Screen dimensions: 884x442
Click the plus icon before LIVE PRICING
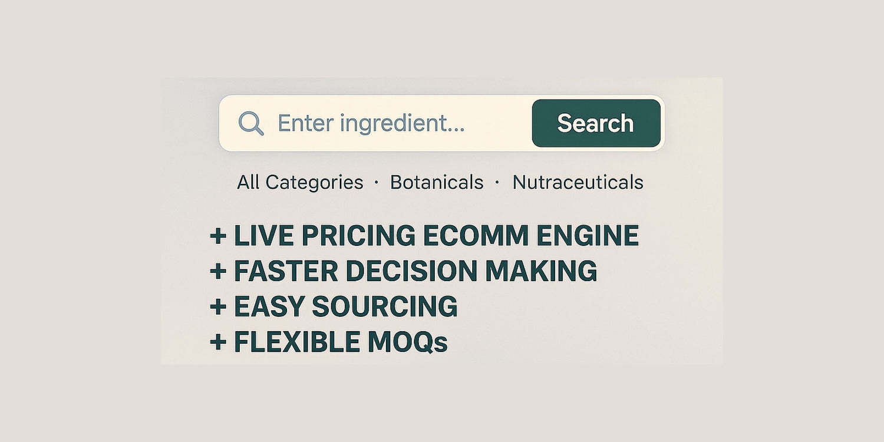[x=218, y=236]
